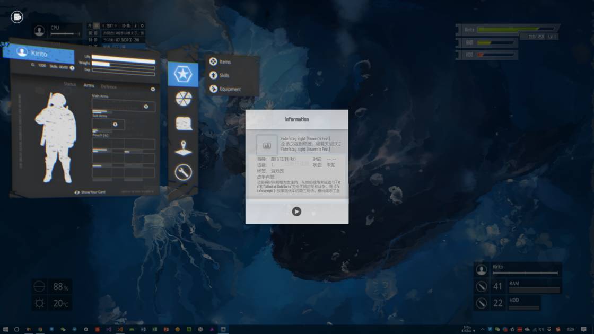Click the document icon at top-left corner
This screenshot has height=334, width=594.
click(17, 17)
